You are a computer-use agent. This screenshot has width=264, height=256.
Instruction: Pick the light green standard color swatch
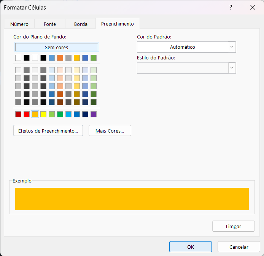52,114
